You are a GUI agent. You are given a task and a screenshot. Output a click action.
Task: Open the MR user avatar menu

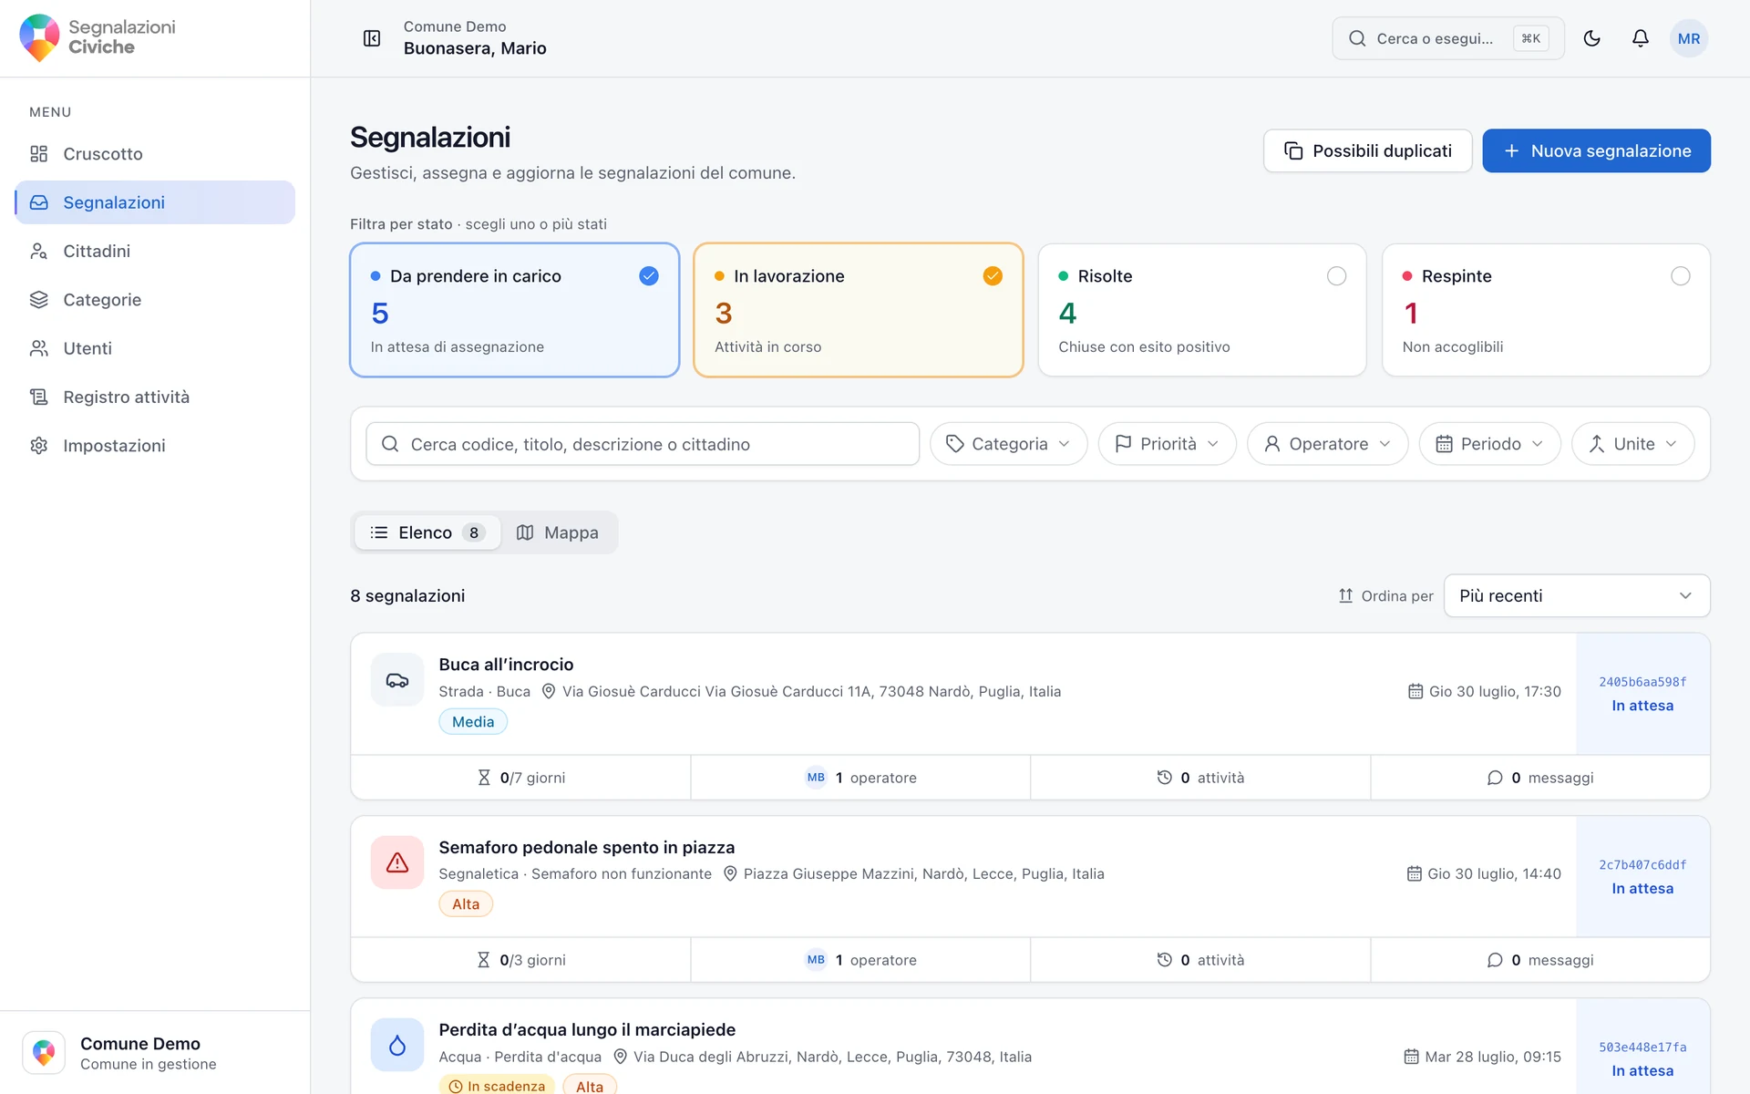[1689, 38]
